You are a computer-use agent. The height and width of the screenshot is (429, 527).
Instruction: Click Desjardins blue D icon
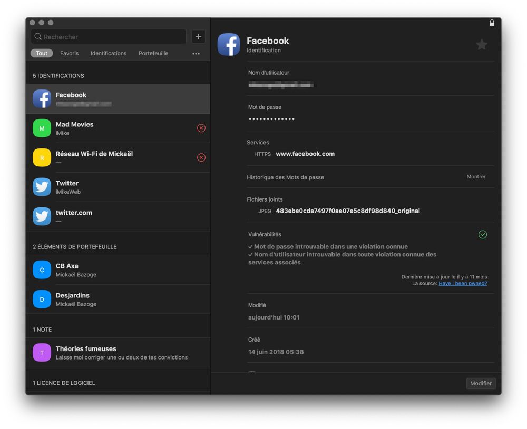click(x=42, y=299)
